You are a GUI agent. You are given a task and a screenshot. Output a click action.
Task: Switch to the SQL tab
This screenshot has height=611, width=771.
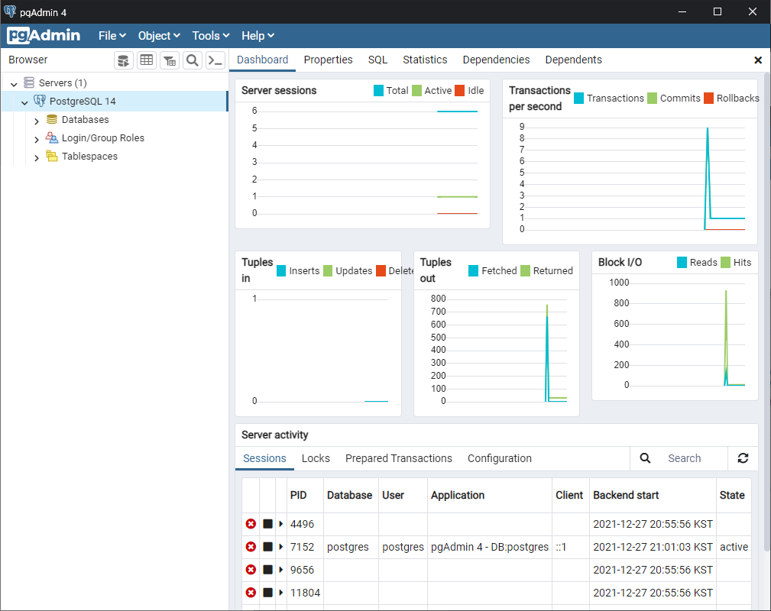click(x=377, y=60)
